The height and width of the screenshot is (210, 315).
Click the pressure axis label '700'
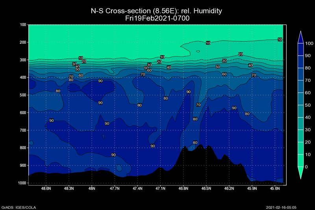tap(23, 130)
